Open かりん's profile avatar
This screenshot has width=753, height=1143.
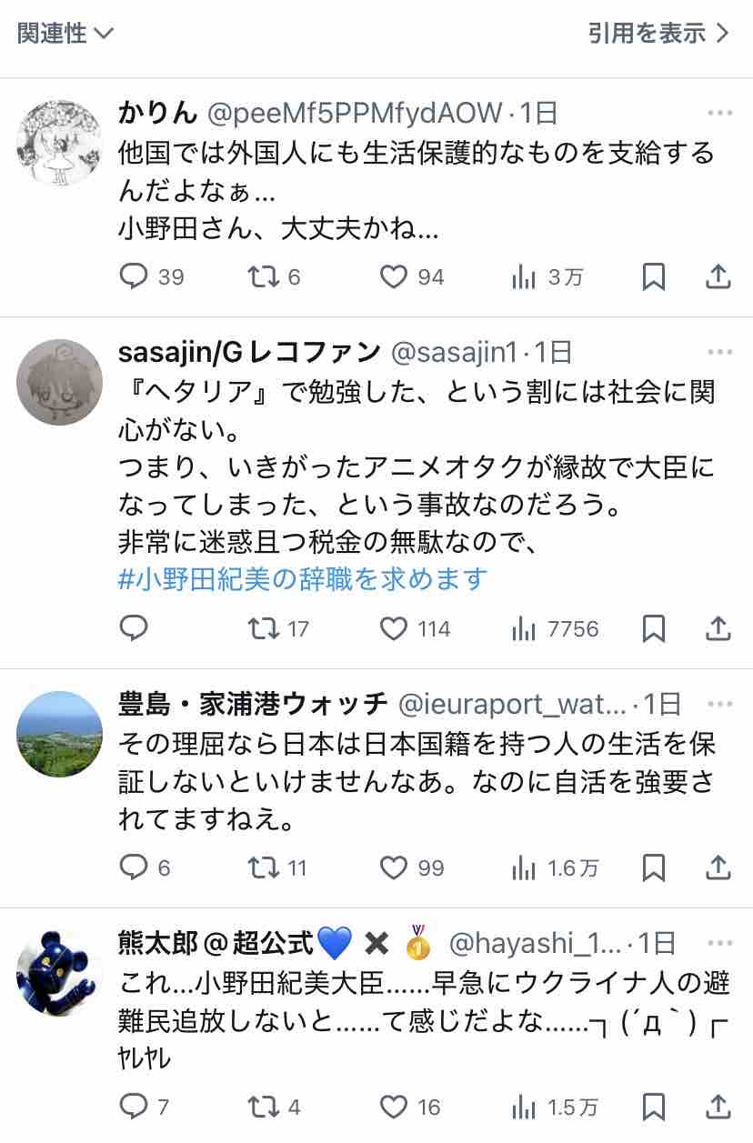[60, 144]
